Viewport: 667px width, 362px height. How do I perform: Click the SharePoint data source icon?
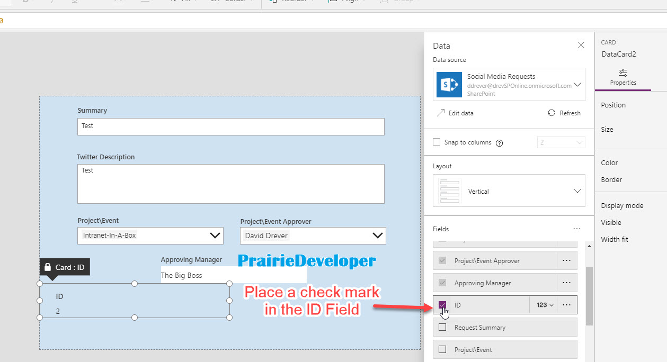click(x=449, y=85)
